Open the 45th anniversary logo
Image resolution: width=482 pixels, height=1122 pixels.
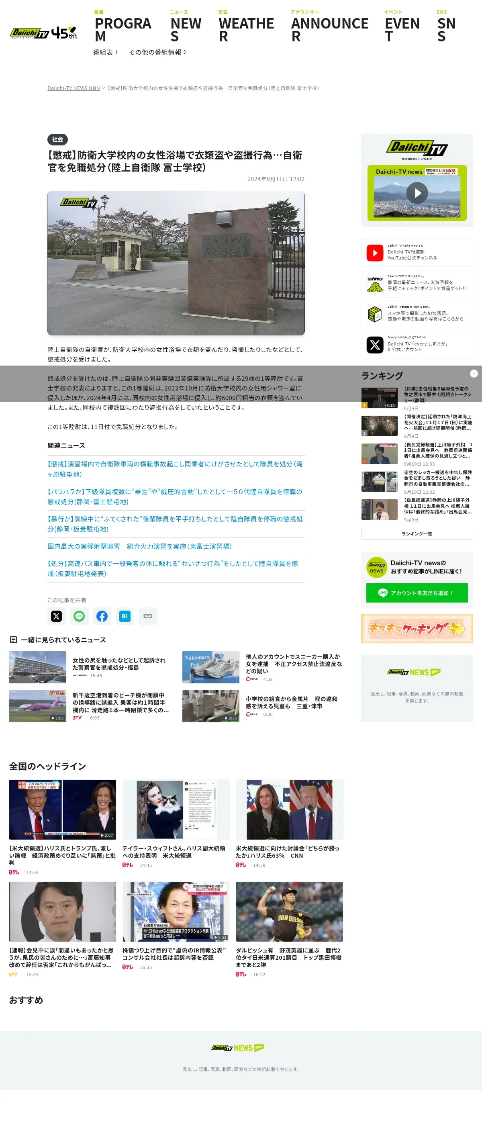64,33
